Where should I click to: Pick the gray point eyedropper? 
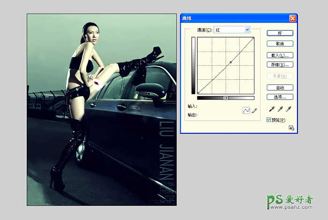(280, 109)
